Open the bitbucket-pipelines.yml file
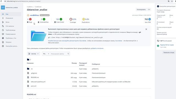176x99 pixels. pyautogui.click(x=38, y=82)
